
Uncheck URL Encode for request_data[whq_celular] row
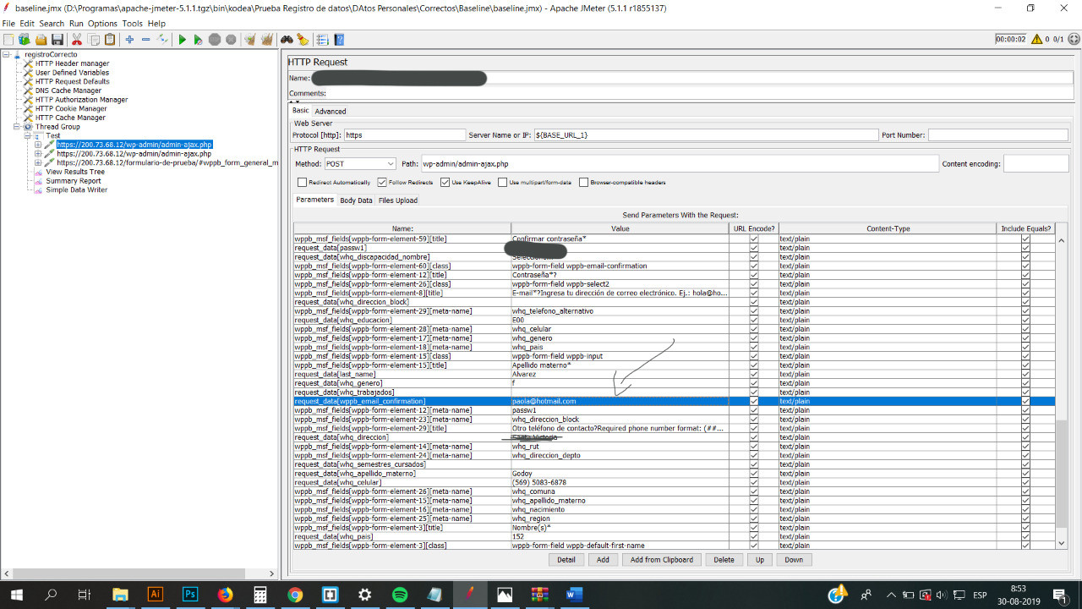click(753, 482)
